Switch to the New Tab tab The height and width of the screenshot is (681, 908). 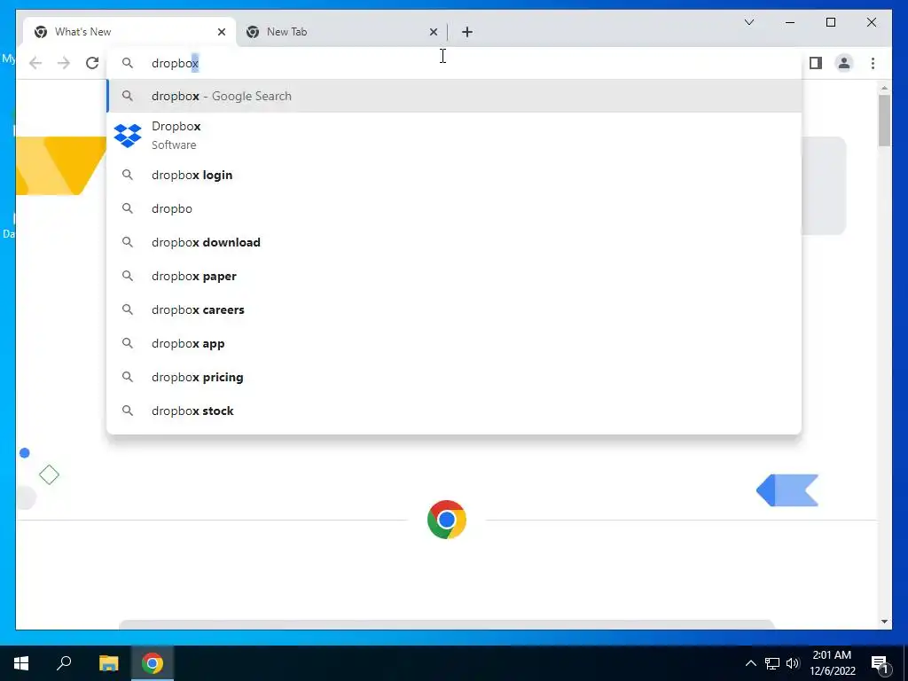pyautogui.click(x=341, y=32)
